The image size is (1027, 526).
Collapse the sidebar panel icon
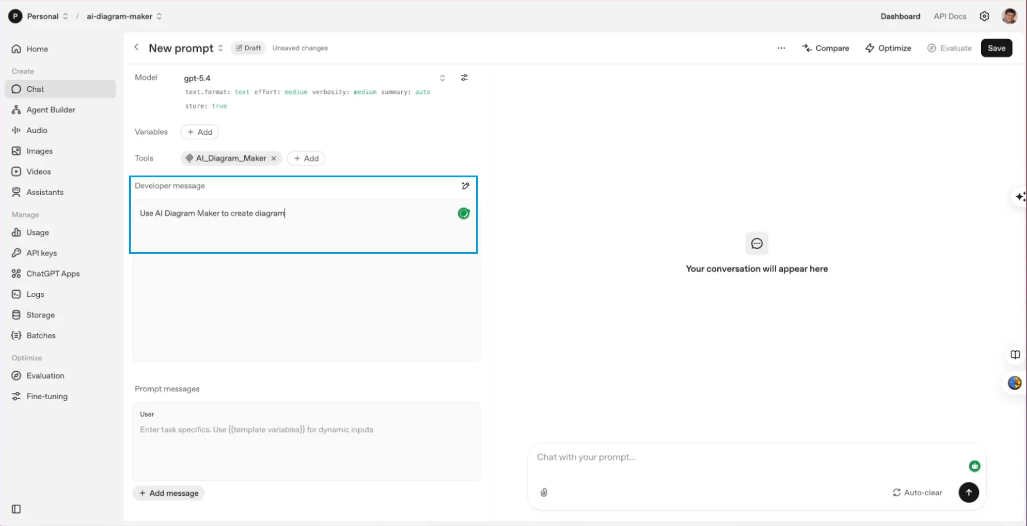coord(16,509)
